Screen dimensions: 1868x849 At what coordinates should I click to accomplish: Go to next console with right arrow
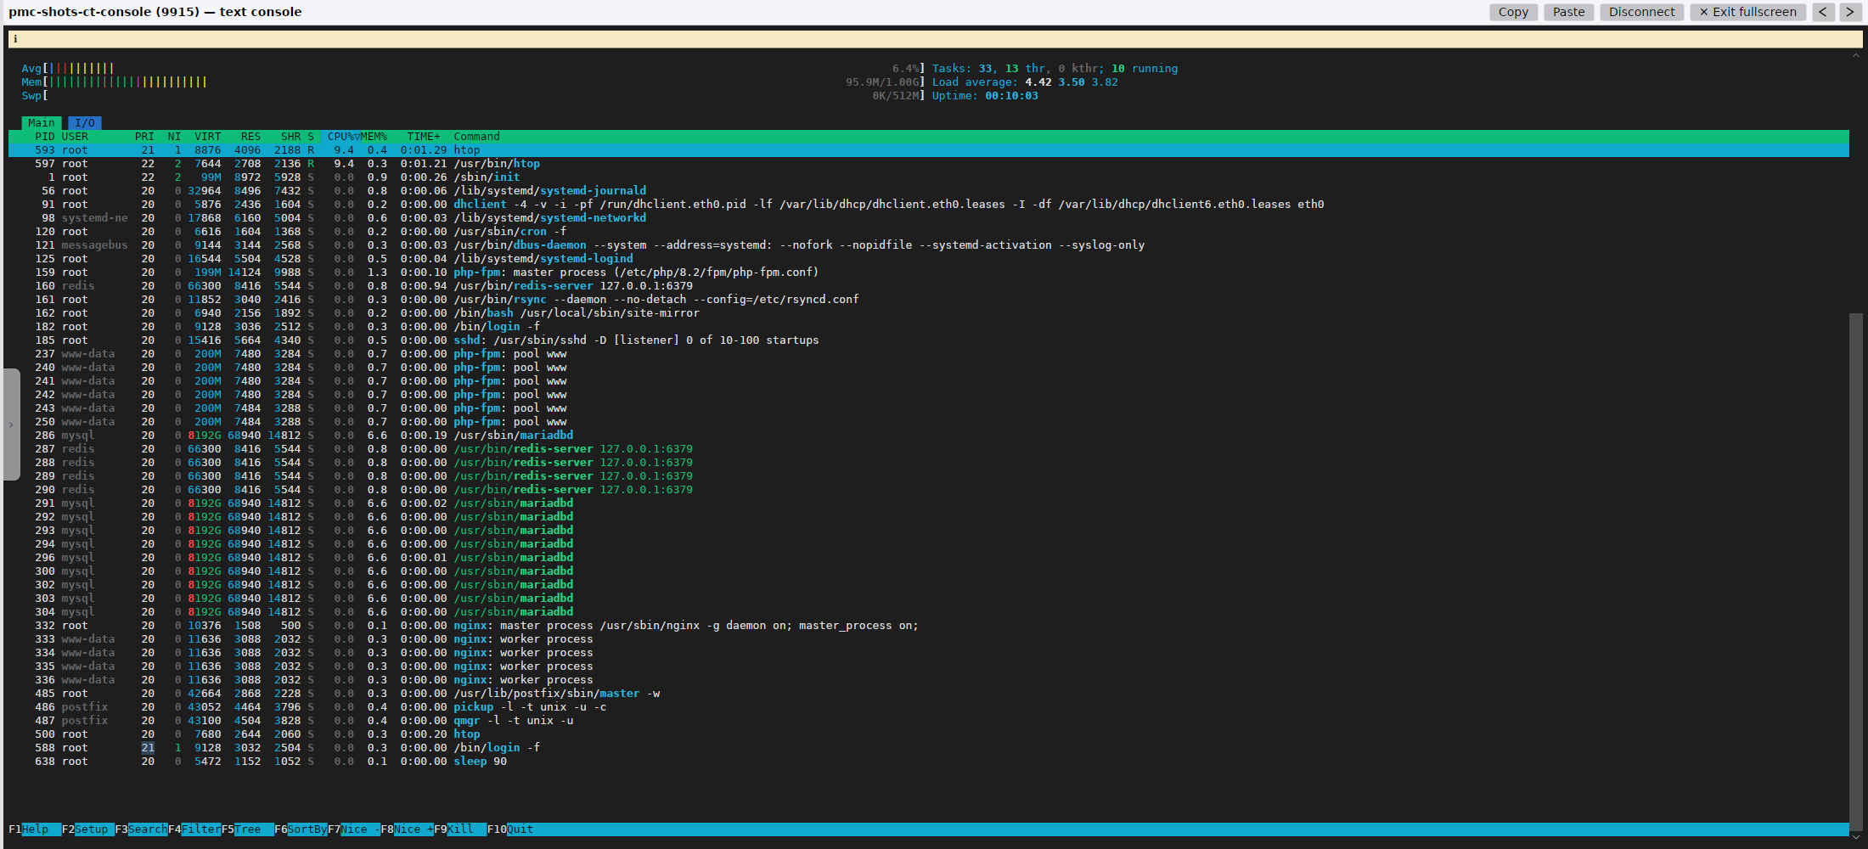[x=1849, y=12]
